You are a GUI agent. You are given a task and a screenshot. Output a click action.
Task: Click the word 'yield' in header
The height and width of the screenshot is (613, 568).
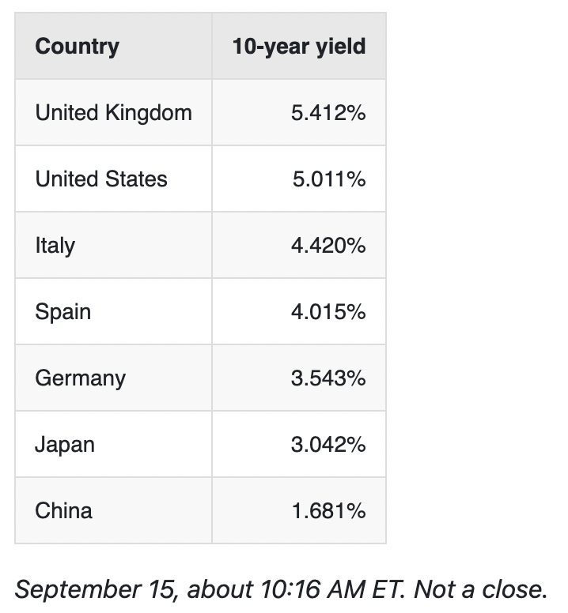coord(341,47)
